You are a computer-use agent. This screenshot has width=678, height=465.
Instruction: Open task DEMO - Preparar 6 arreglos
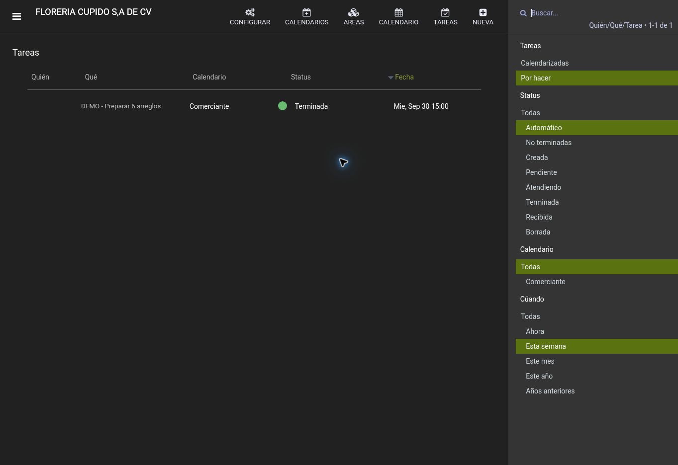coord(121,106)
